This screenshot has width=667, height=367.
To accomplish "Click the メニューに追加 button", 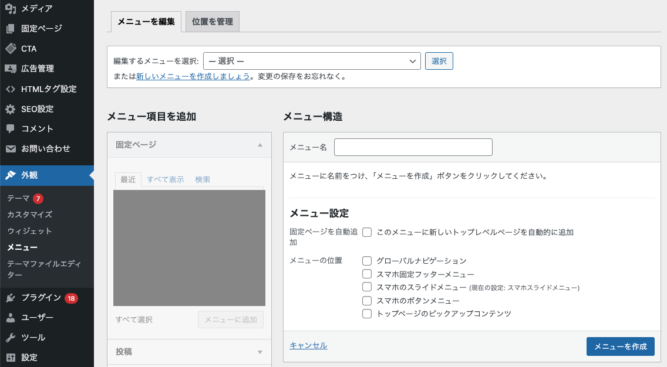I will (x=231, y=320).
